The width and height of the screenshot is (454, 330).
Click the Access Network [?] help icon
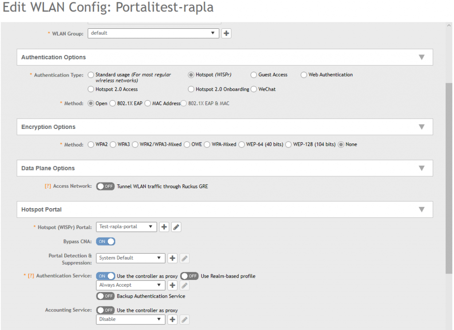(48, 186)
